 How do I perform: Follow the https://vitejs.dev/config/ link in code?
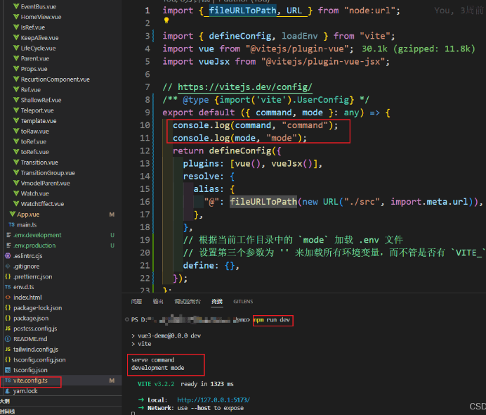[245, 87]
